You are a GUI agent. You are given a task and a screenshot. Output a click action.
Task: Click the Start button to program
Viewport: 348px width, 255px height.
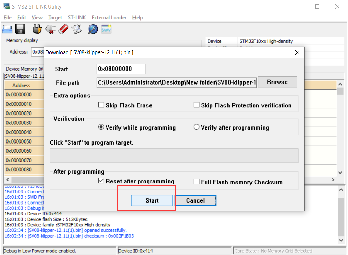[152, 200]
